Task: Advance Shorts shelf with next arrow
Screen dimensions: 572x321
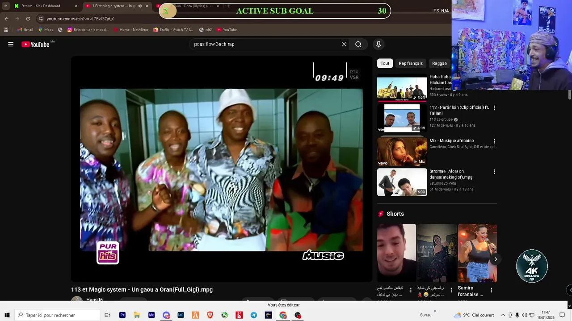Action: pos(496,259)
